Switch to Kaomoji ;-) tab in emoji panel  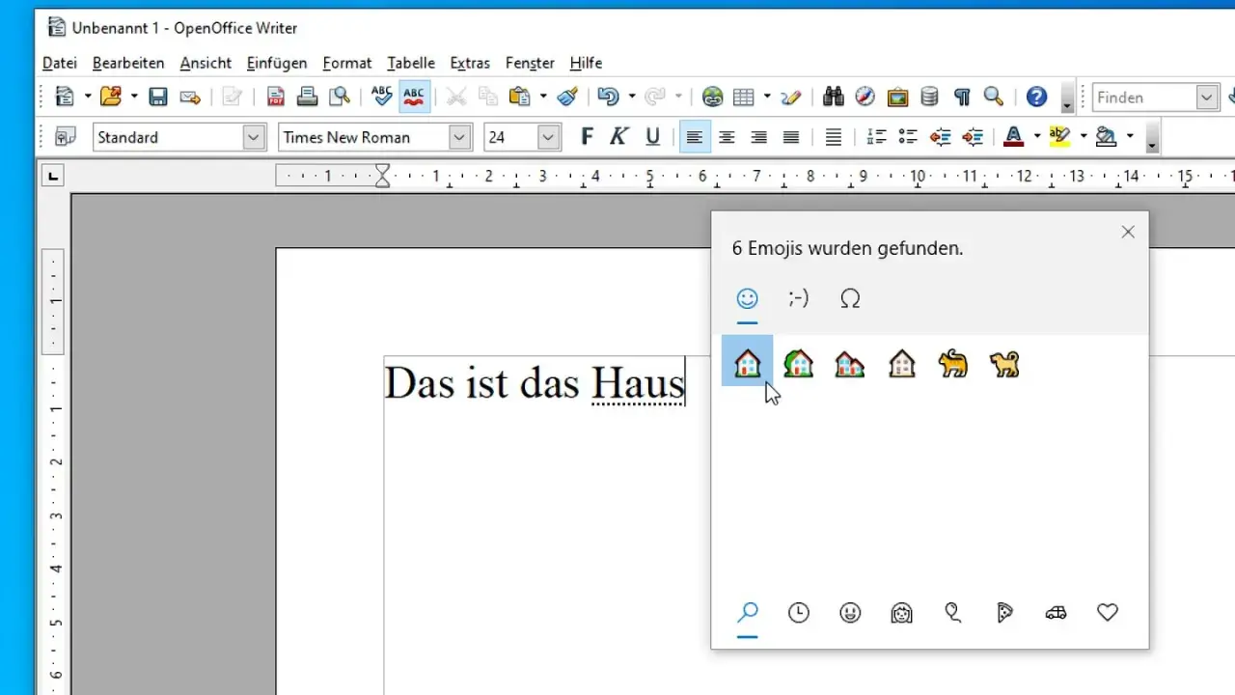pyautogui.click(x=798, y=299)
